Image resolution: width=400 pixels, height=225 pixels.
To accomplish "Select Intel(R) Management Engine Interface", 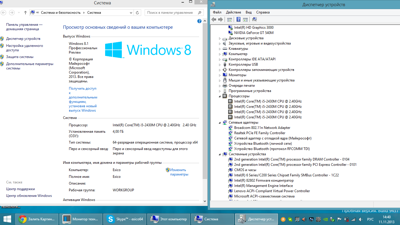I will [x=264, y=186].
